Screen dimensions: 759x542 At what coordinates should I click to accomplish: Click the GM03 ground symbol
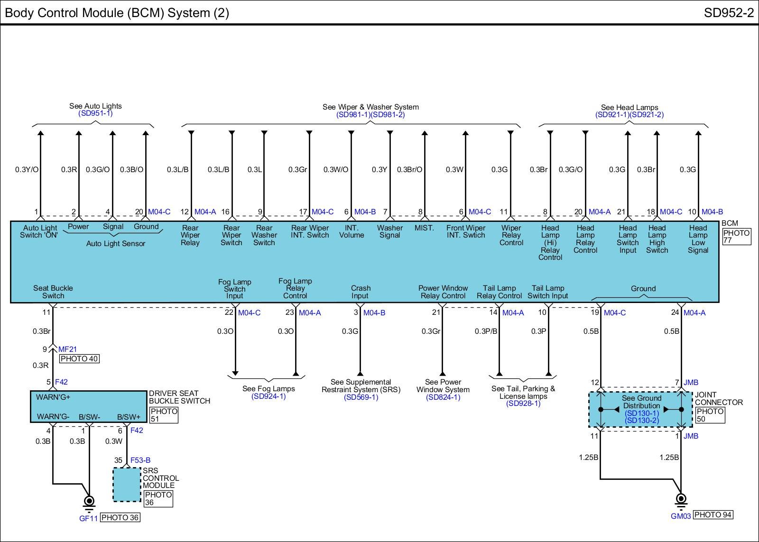681,499
